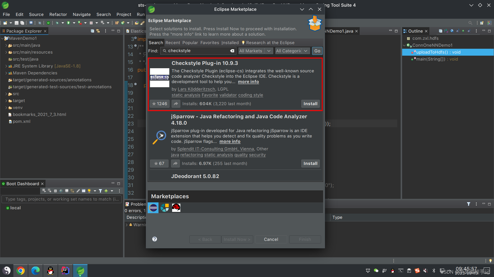The width and height of the screenshot is (494, 277).
Task: Click the star rating icon for Checkstyle
Action: pyautogui.click(x=154, y=104)
